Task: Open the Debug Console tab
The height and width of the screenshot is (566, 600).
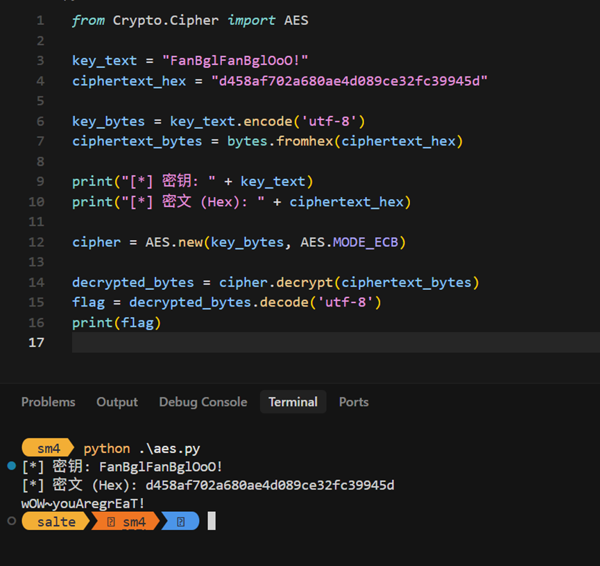Action: pyautogui.click(x=203, y=402)
